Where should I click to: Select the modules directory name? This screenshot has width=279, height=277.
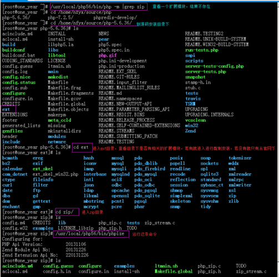tap(57, 136)
